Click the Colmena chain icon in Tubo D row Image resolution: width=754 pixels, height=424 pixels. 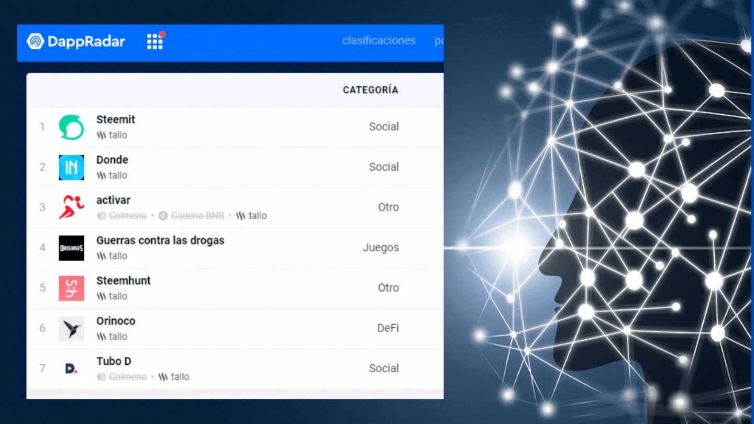[x=101, y=377]
